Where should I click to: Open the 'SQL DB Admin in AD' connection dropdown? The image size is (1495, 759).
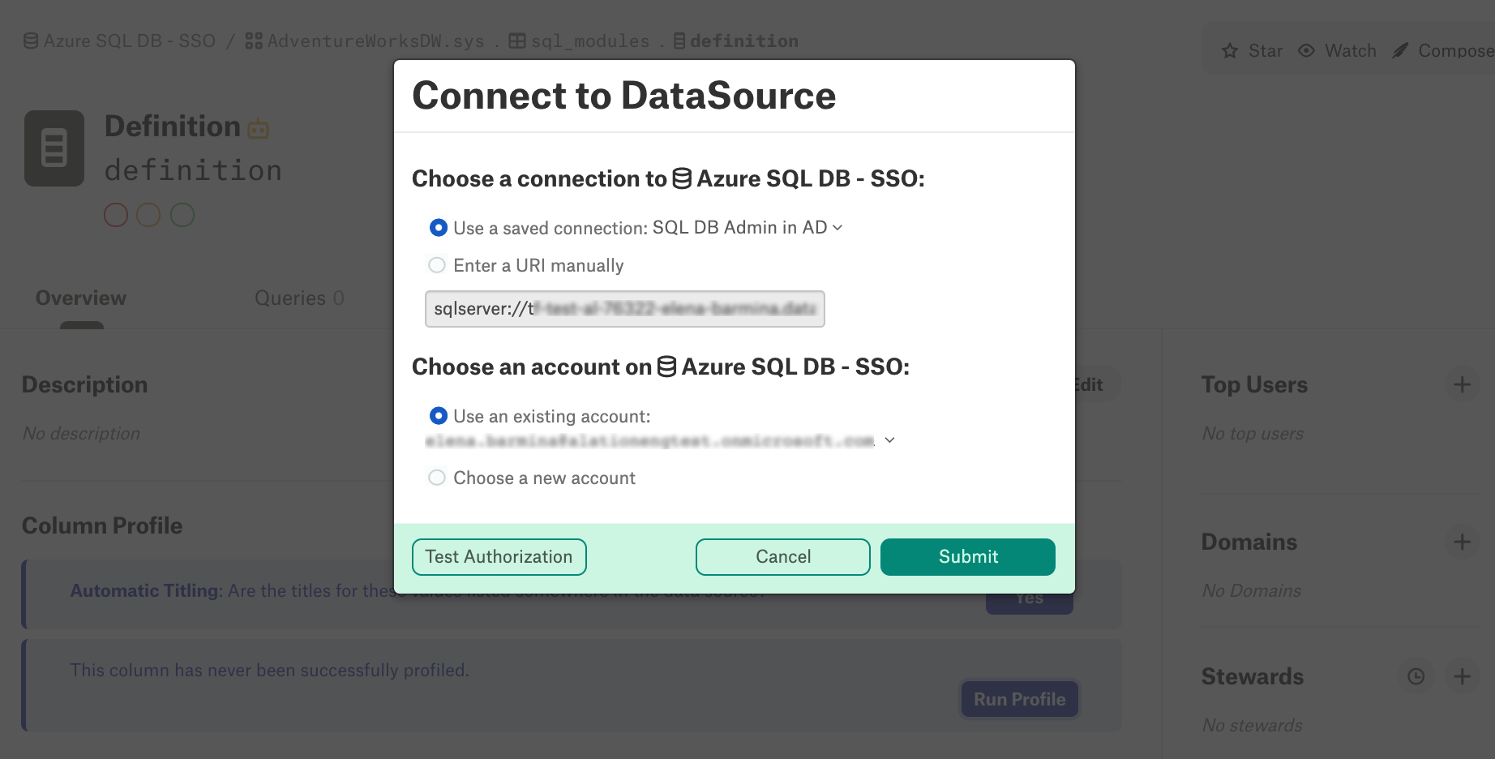[747, 228]
